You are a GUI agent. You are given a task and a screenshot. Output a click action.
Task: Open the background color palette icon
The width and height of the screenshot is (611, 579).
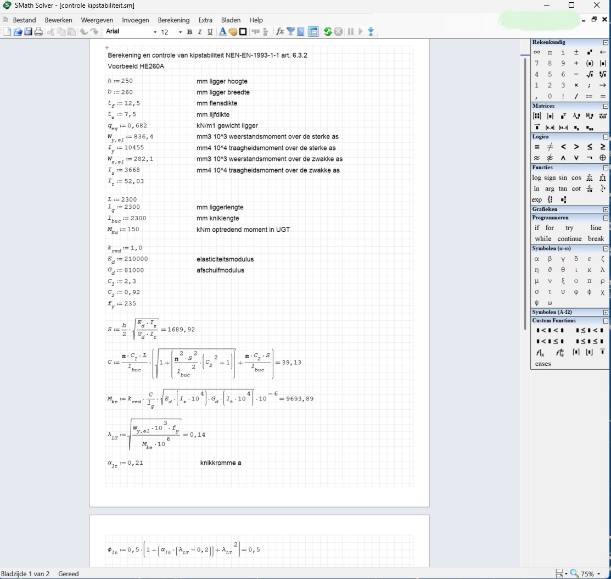click(x=233, y=31)
